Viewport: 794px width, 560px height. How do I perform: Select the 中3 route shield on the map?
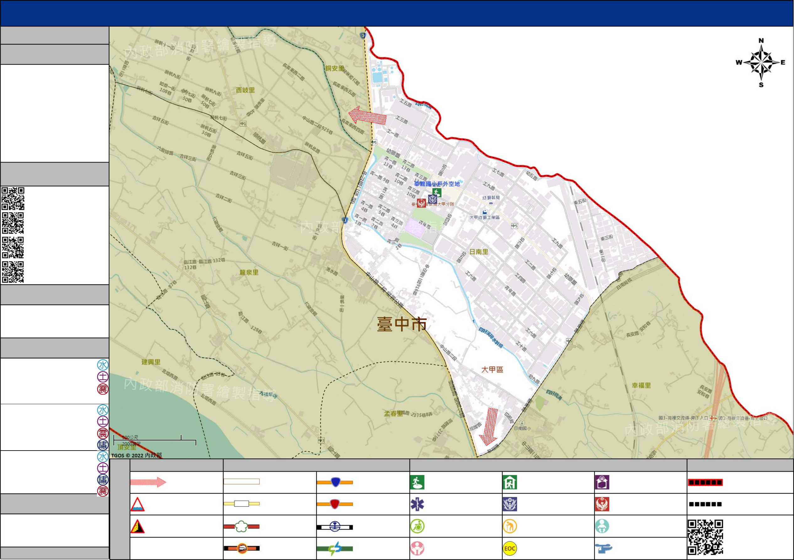coord(321,441)
